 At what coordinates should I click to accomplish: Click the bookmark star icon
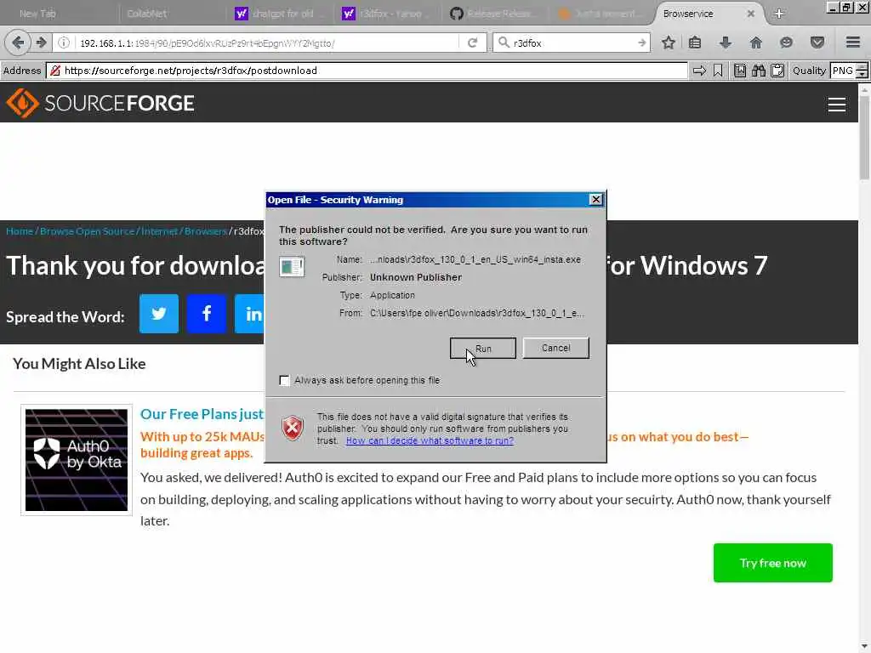669,43
